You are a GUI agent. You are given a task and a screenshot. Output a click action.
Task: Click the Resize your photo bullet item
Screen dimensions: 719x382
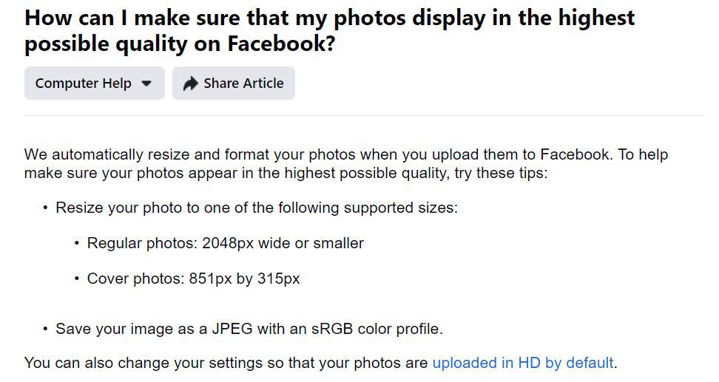pyautogui.click(x=257, y=208)
